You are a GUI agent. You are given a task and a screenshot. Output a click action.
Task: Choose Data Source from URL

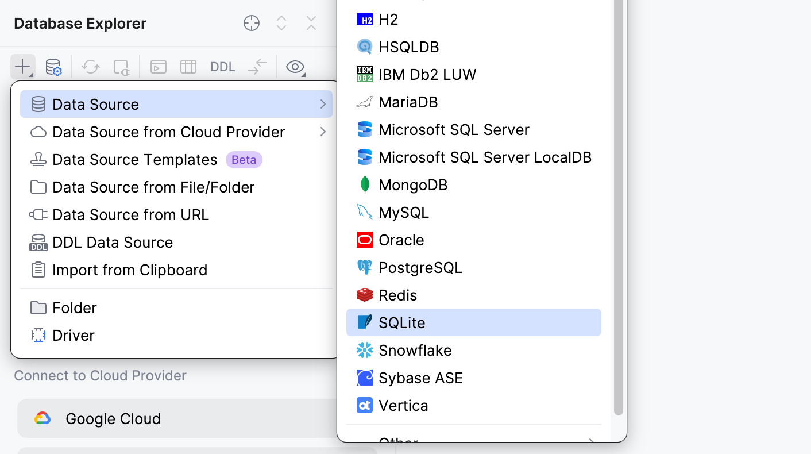click(x=176, y=214)
